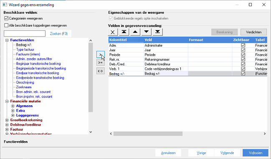271x159 pixels.
Task: Toggle Categorieën weergeven checkbox
Action: (x=6, y=18)
